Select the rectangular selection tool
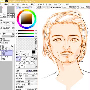This screenshot has height=90, width=90. [x=17, y=52]
